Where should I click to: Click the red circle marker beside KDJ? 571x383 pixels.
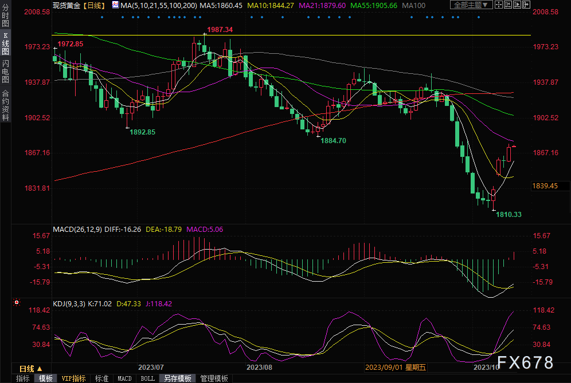pyautogui.click(x=17, y=302)
